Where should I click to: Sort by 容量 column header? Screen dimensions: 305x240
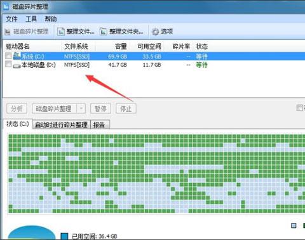[121, 46]
